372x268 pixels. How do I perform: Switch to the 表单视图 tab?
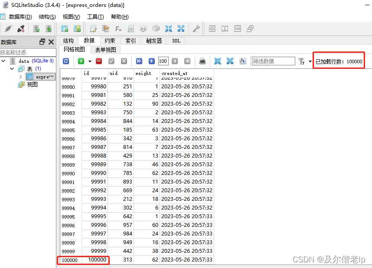pos(106,50)
